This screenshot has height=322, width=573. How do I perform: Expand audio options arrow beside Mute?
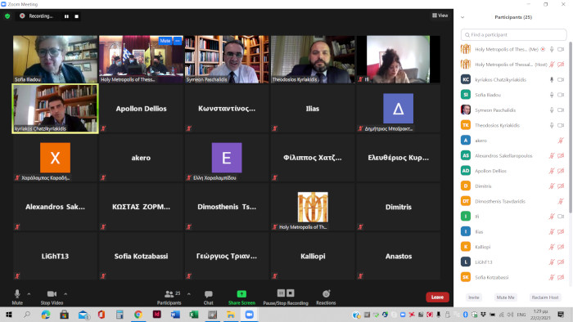(x=29, y=294)
